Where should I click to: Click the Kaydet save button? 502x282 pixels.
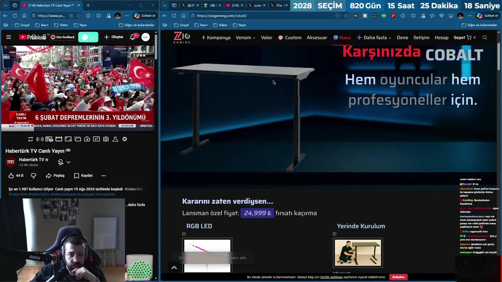pyautogui.click(x=83, y=175)
